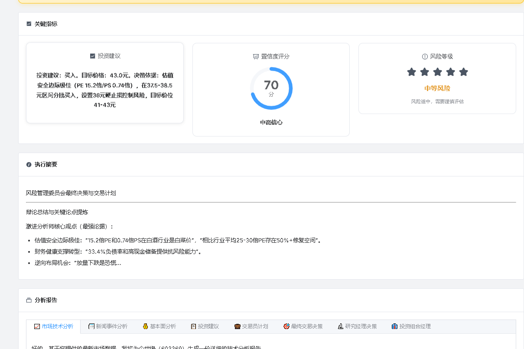This screenshot has height=349, width=524.
Task: Click the chart icon beside 关键指标 heading
Action: (x=29, y=24)
